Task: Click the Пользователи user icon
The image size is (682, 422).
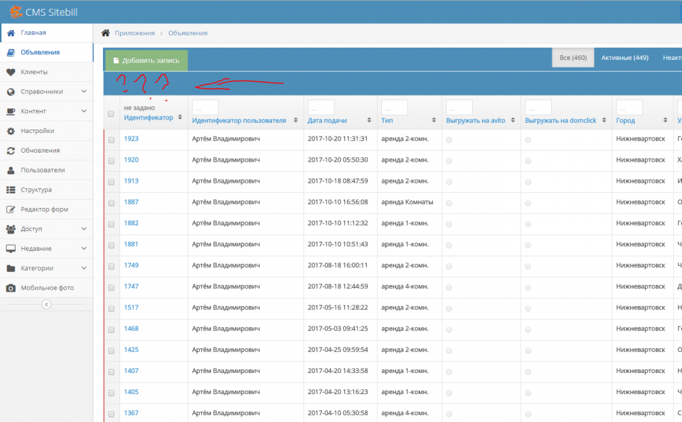Action: [x=11, y=170]
